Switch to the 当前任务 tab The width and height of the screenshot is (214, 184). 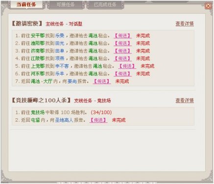point(26,4)
